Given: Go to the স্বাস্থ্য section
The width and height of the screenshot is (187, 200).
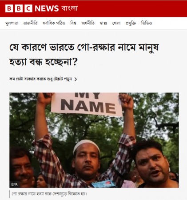Looking at the screenshot, I should [103, 23].
